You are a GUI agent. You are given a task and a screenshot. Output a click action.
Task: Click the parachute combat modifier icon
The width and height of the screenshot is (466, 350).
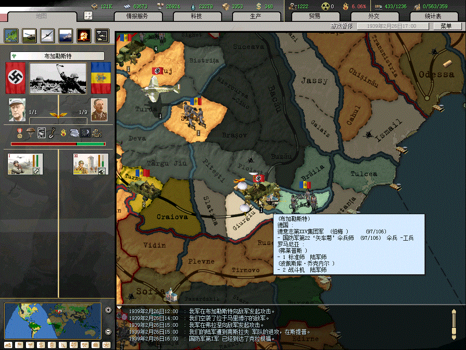point(30,133)
